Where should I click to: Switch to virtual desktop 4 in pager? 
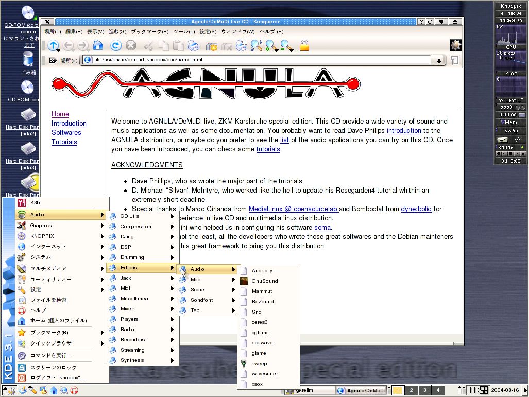(438, 390)
